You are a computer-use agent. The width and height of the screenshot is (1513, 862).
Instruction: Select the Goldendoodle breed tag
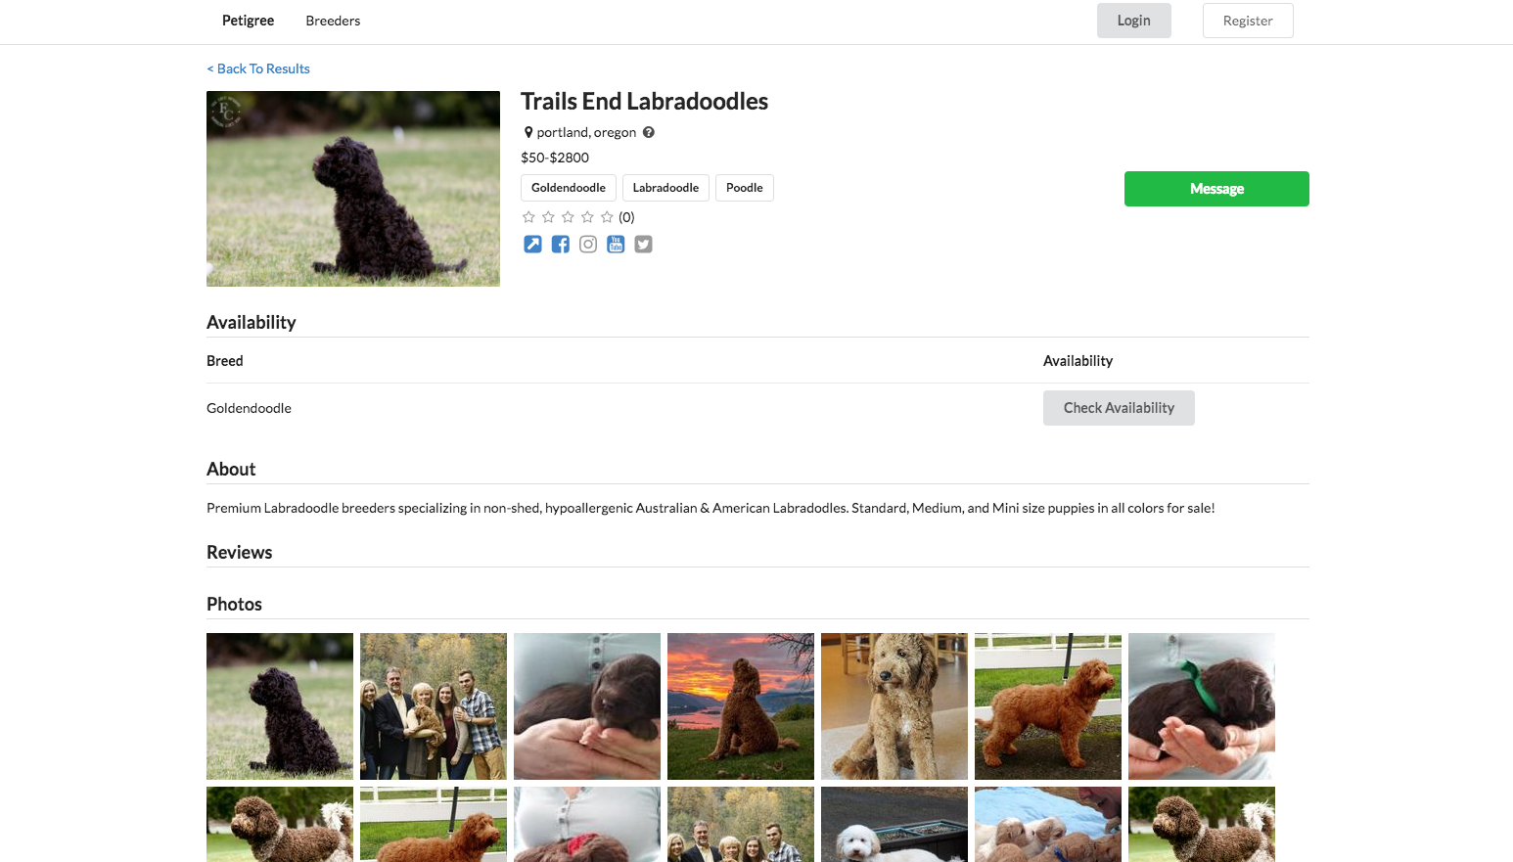(x=569, y=188)
